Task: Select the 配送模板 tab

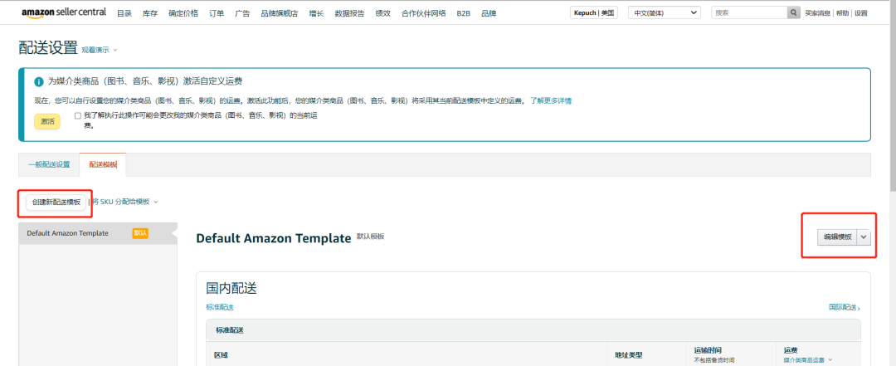Action: tap(103, 164)
